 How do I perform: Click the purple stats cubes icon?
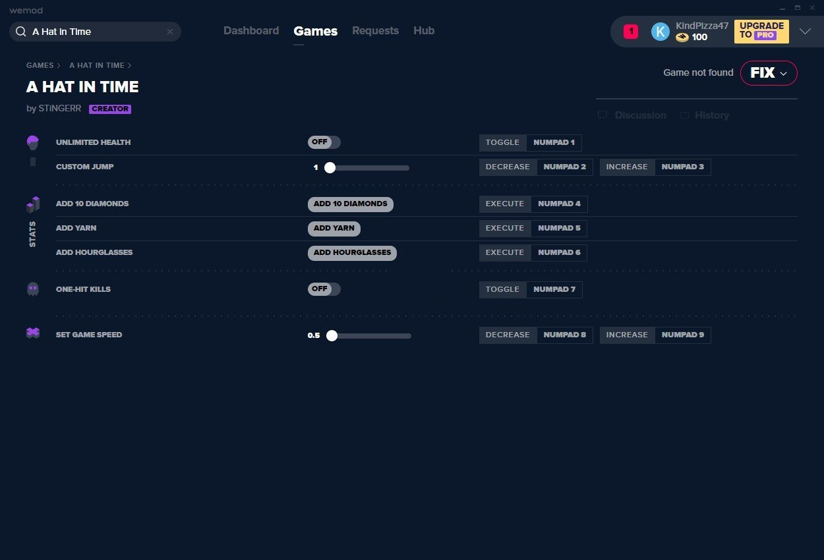[33, 205]
